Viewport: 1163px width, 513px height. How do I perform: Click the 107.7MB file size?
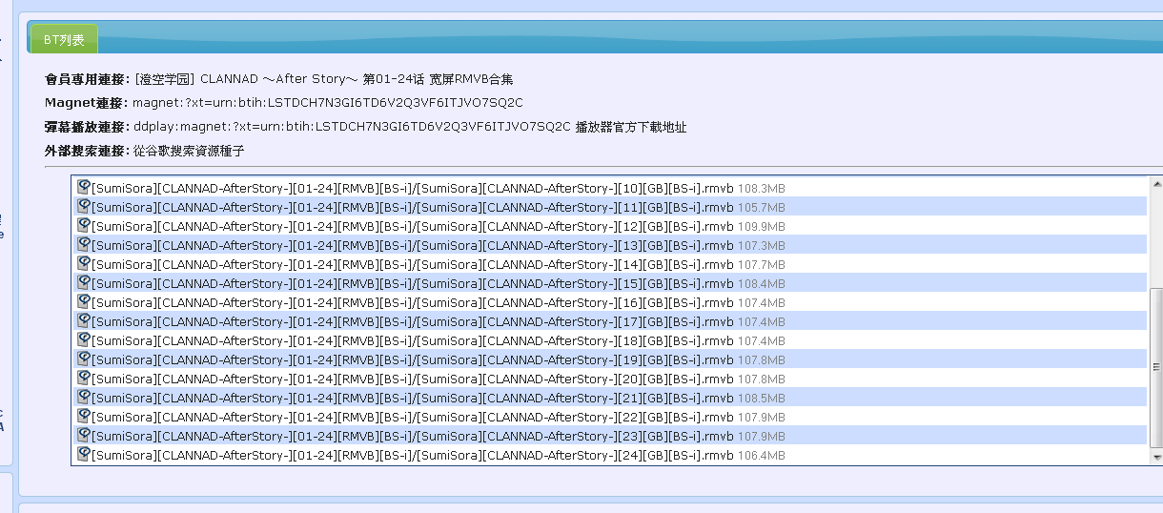pyautogui.click(x=762, y=264)
